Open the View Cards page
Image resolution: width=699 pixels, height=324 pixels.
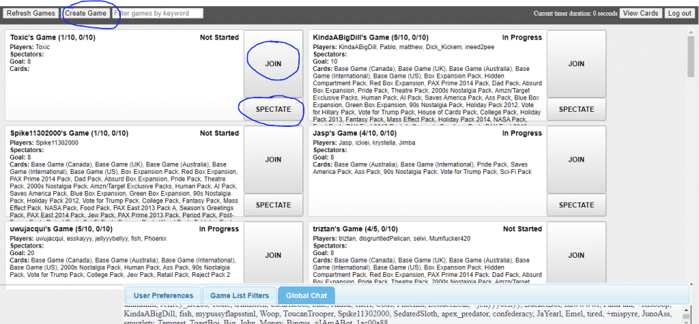pos(640,13)
